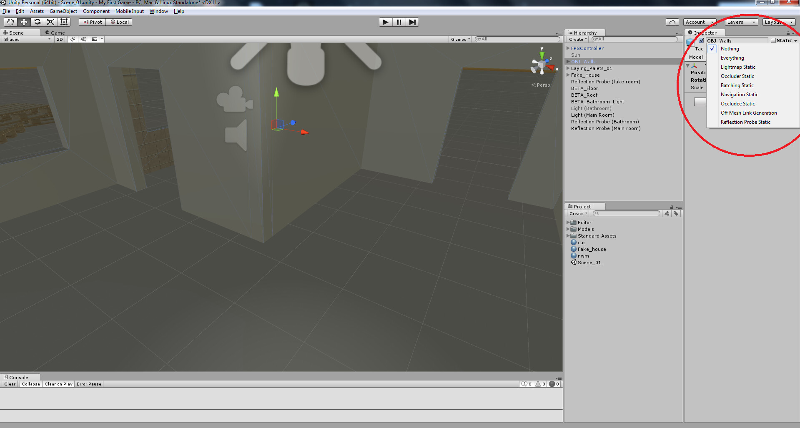
Task: Select the Hand pan tool in the toolbar
Action: tap(10, 22)
